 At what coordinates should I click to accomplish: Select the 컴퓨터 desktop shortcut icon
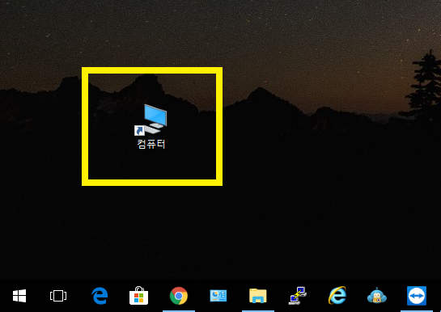coord(151,120)
